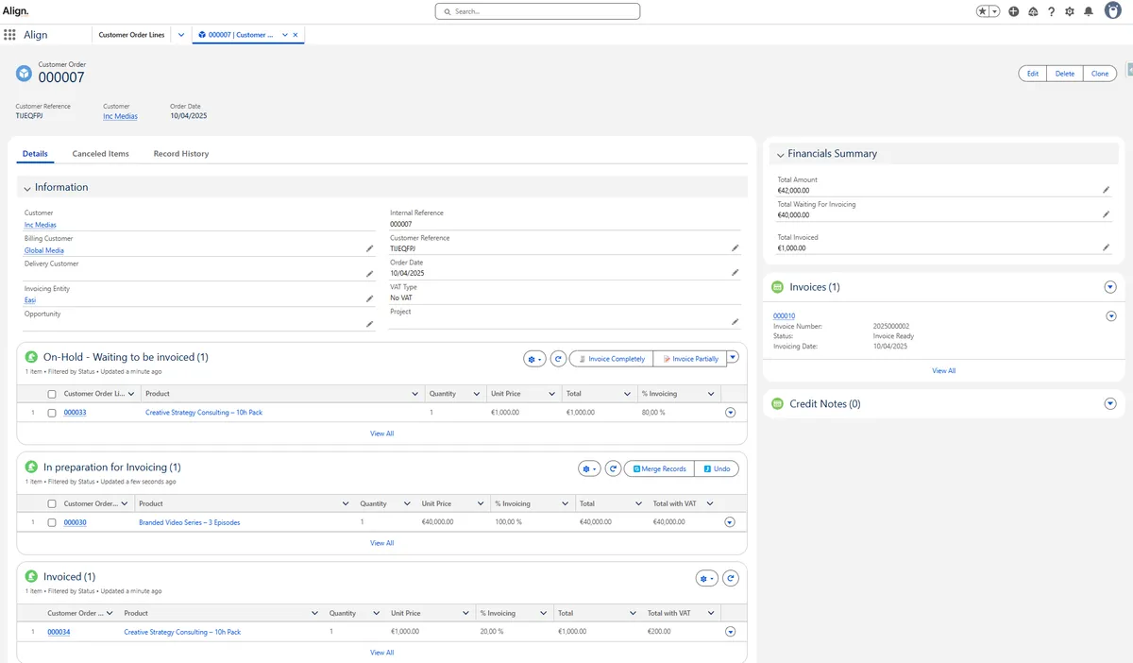Viewport: 1133px width, 663px height.
Task: Open more actions dropdown beside Invoice Partially
Action: click(733, 359)
